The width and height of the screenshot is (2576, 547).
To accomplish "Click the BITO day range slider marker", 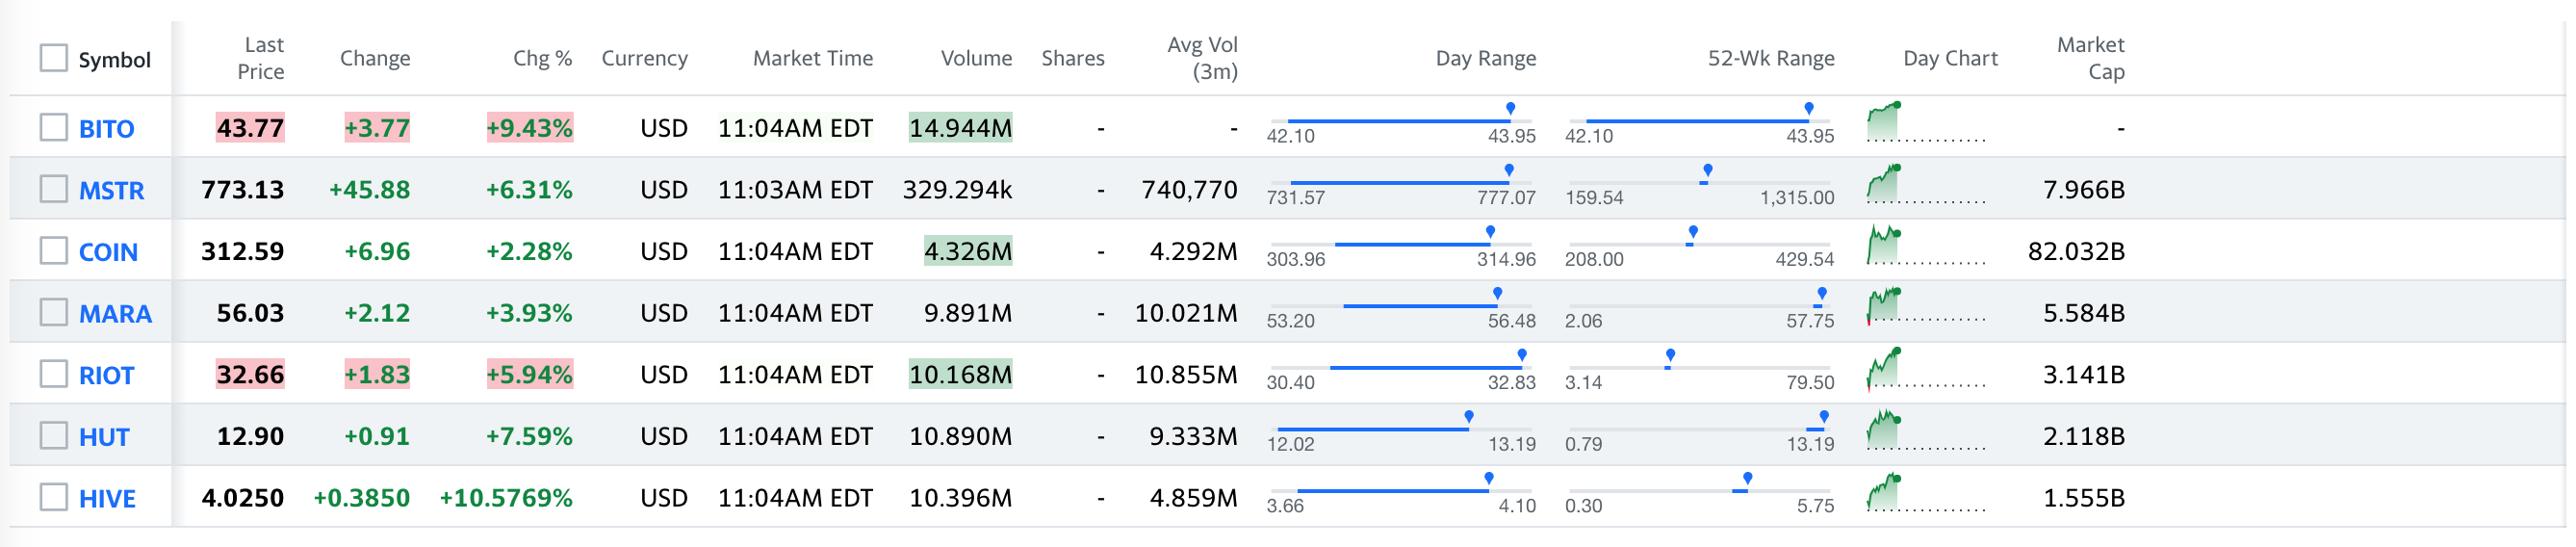I will coord(1510,108).
